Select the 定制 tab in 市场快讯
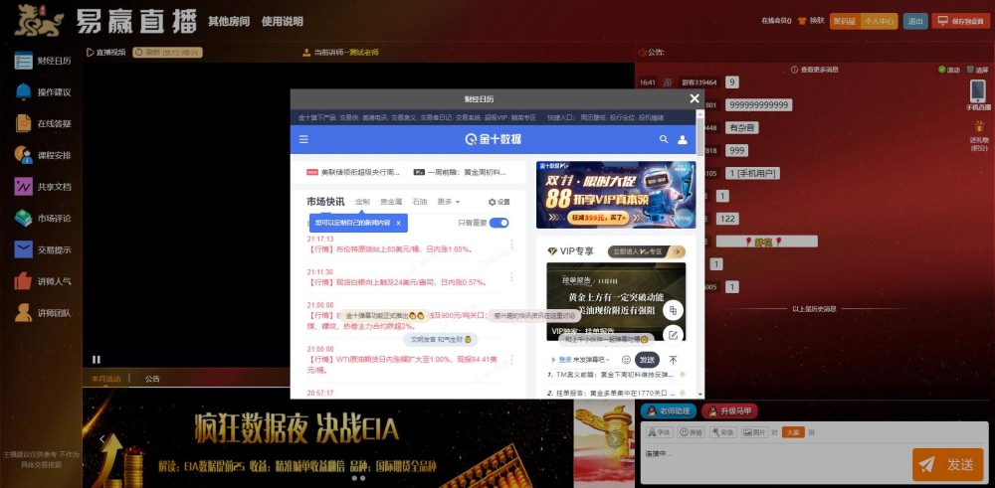 (362, 202)
